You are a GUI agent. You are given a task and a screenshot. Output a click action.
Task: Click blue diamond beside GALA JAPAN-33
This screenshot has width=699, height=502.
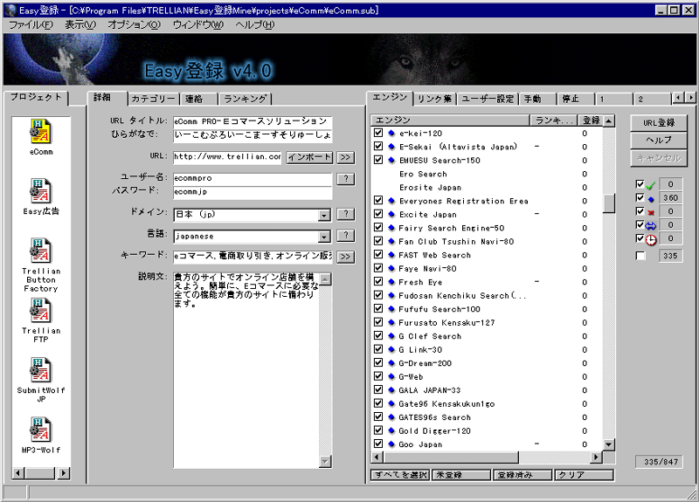[x=391, y=390]
